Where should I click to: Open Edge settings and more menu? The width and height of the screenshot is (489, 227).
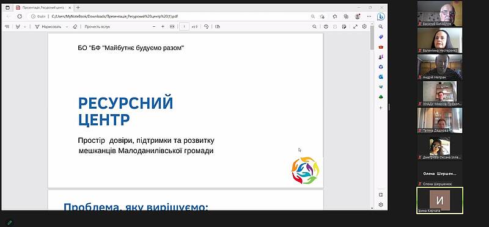(x=369, y=16)
